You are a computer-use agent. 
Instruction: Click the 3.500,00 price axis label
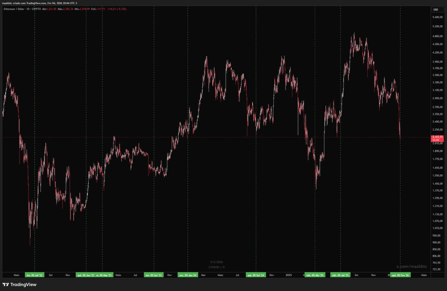[x=437, y=75]
